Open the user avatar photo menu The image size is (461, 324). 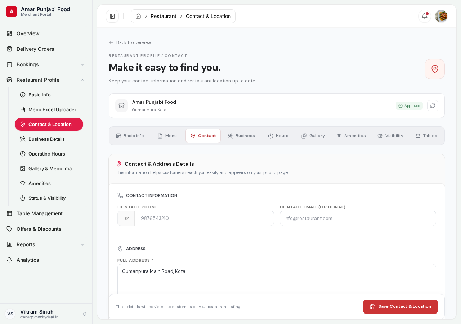[x=441, y=16]
